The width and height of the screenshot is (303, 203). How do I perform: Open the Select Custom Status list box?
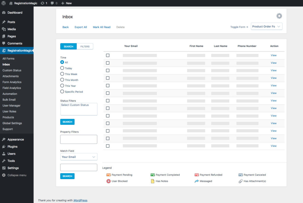tap(79, 109)
